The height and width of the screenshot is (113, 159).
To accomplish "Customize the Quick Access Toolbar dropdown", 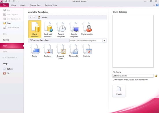I will tap(19, 1).
